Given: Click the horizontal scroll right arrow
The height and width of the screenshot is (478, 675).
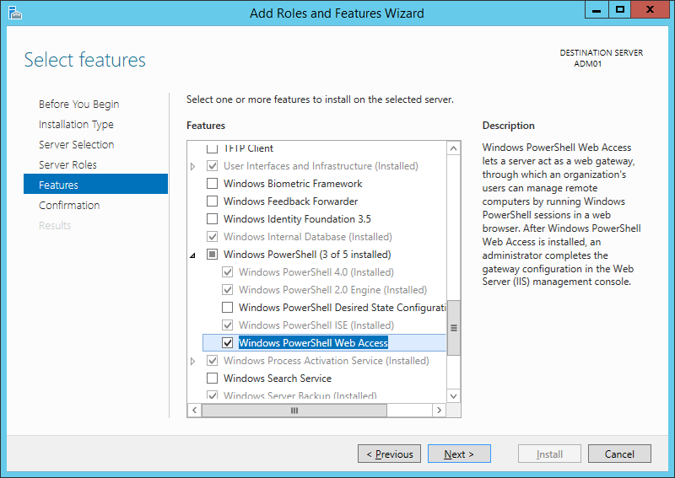Looking at the screenshot, I should (439, 410).
